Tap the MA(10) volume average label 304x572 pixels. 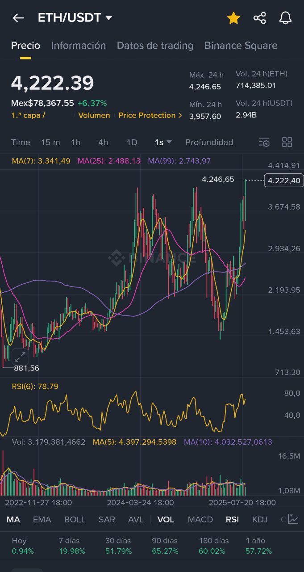click(x=228, y=442)
